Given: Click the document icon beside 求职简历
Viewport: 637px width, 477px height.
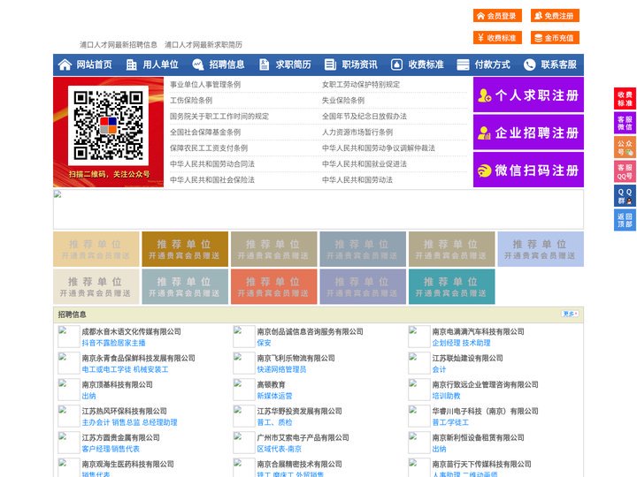Looking at the screenshot, I should click(264, 64).
